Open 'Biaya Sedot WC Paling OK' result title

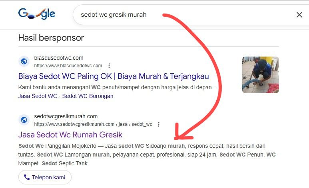point(114,76)
